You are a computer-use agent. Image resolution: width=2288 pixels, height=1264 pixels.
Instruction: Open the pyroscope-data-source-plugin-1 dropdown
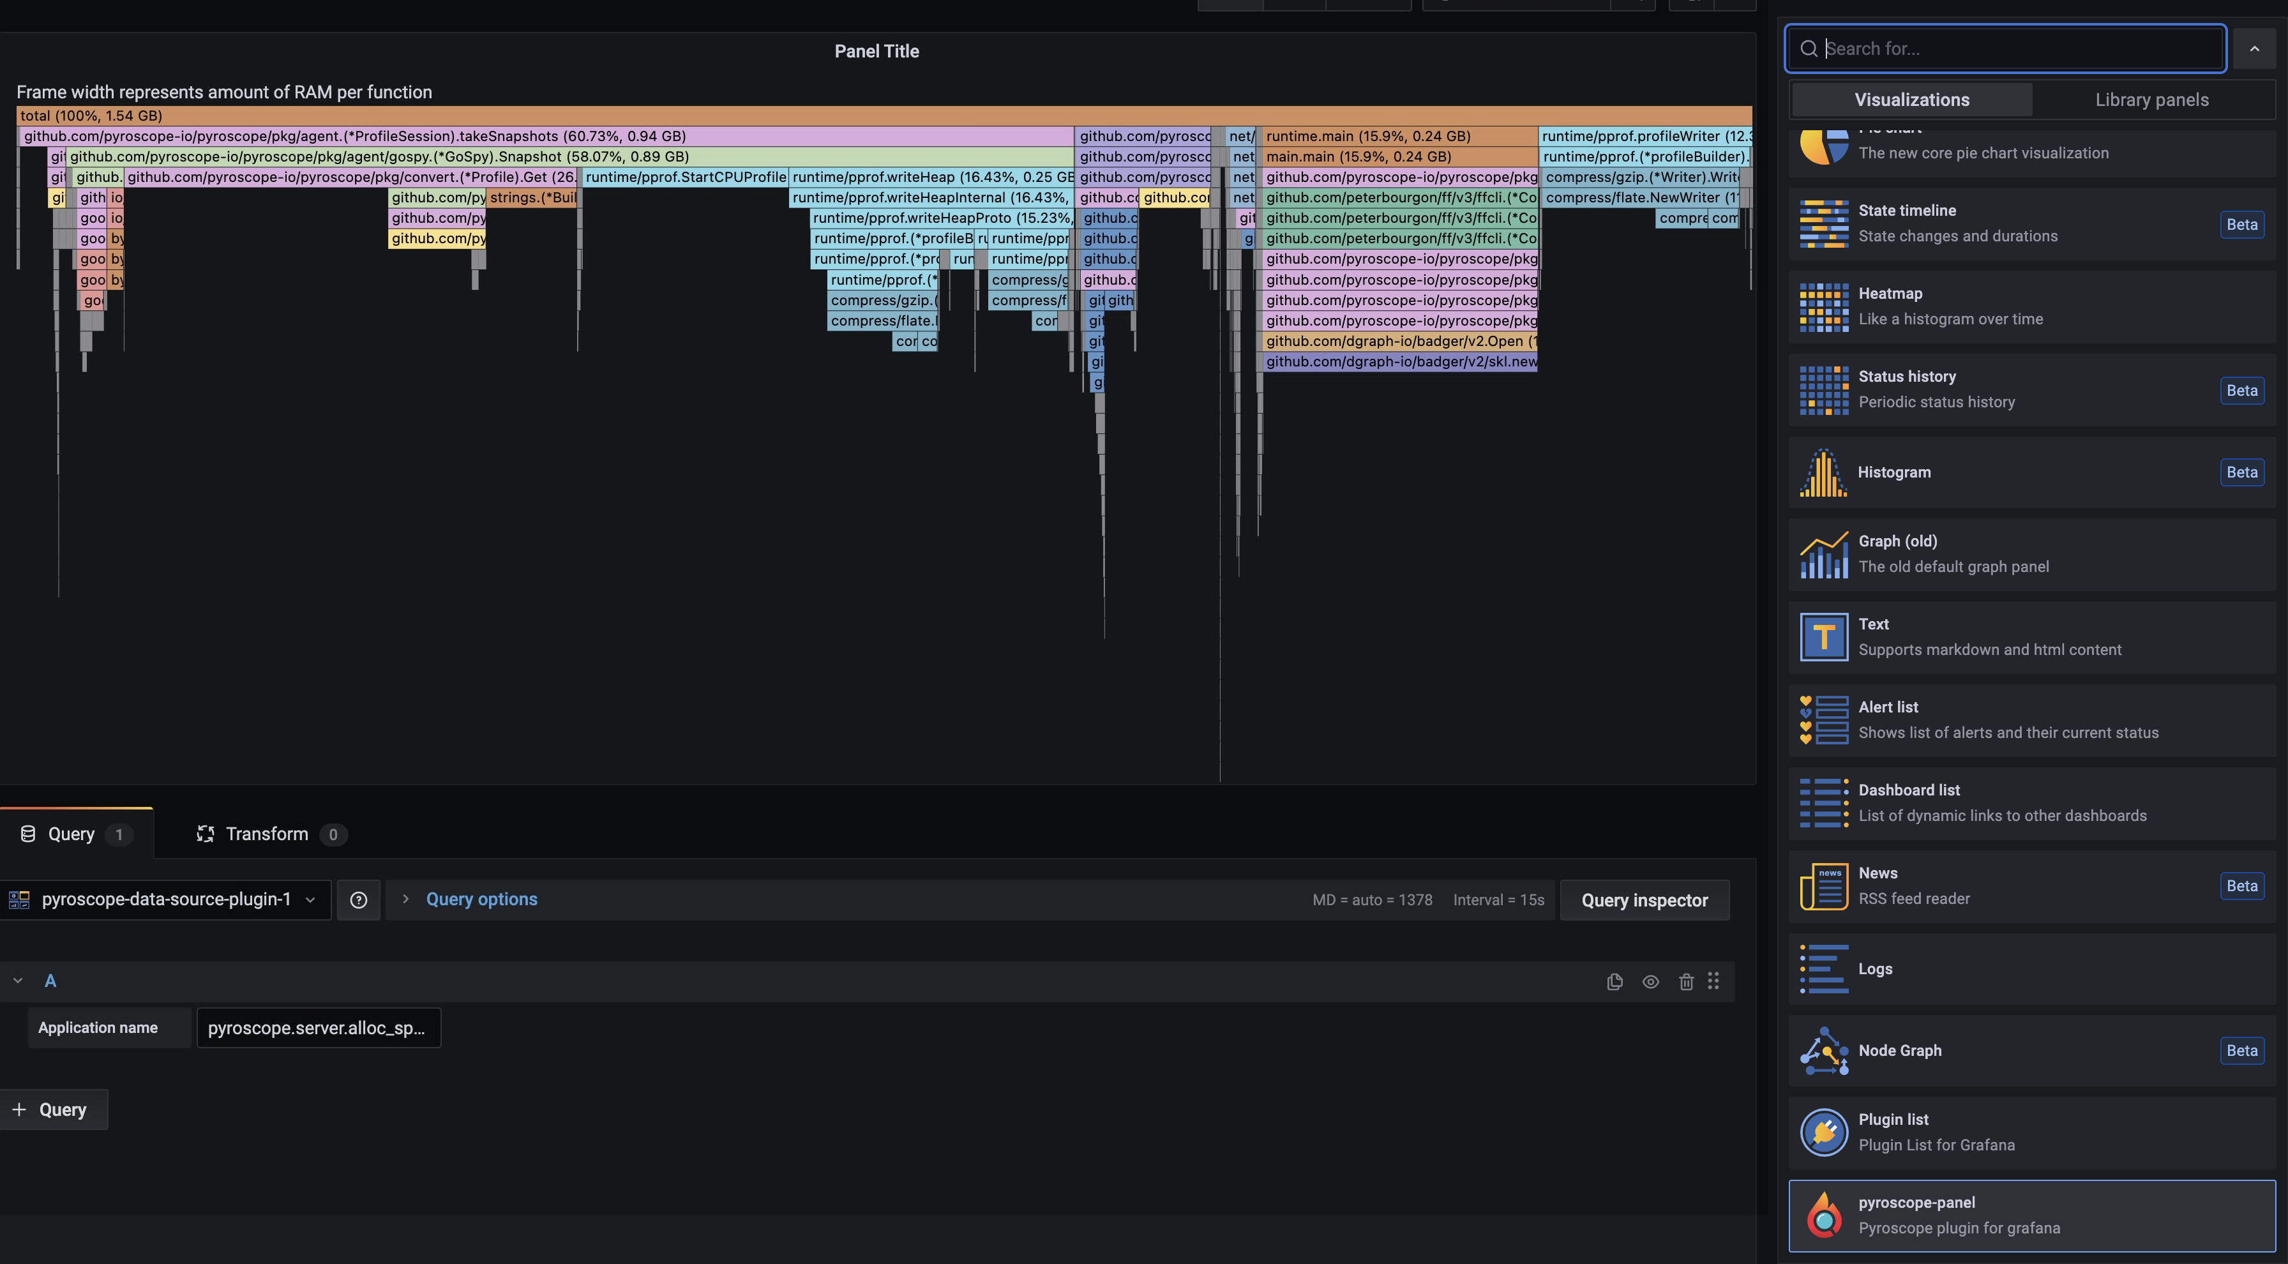165,900
